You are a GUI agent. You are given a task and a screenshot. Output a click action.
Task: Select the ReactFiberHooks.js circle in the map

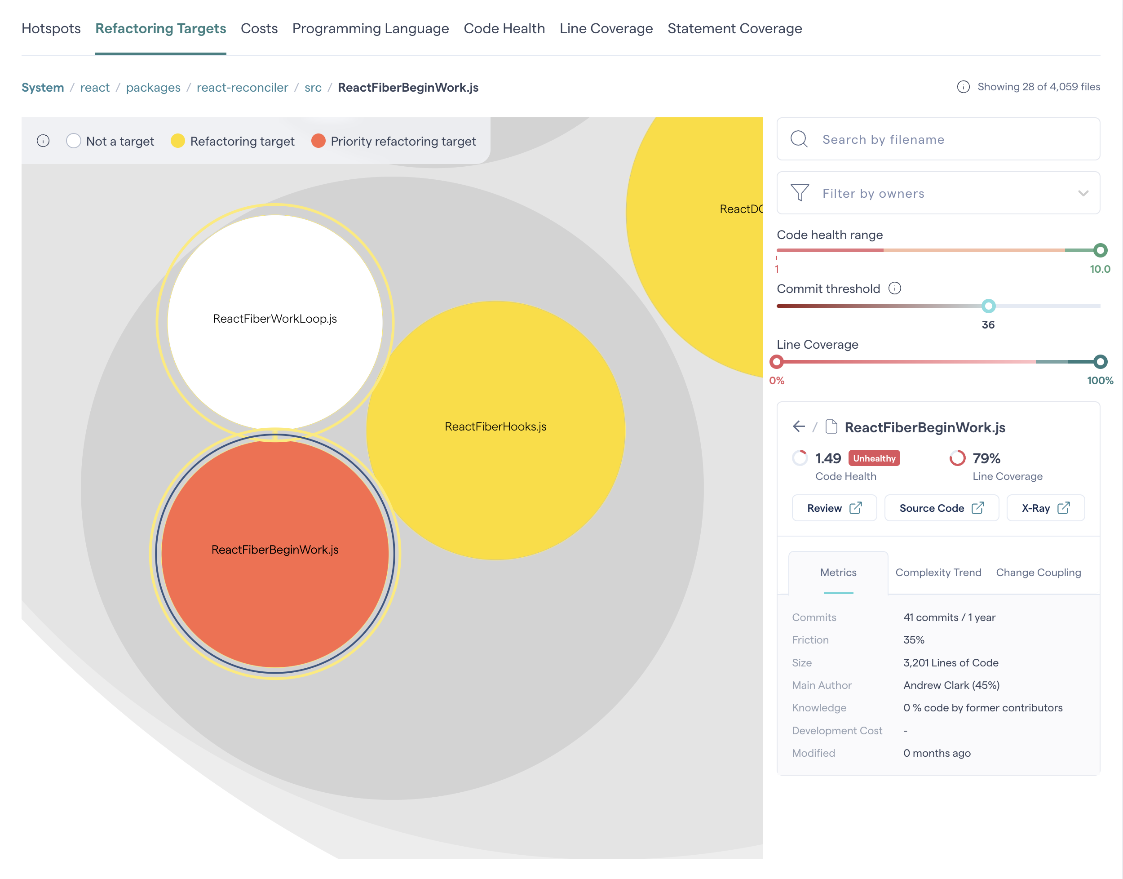point(495,426)
